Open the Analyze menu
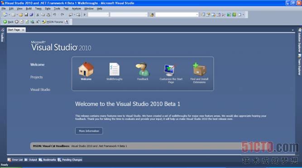This screenshot has height=168, width=302. [x=76, y=9]
